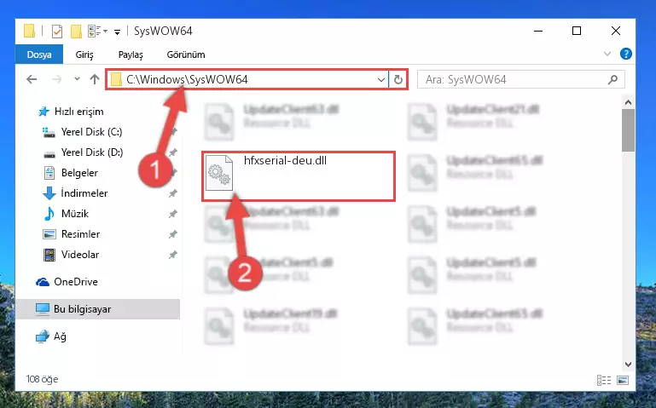Open Yerel Disk (D:) in sidebar
Image resolution: width=656 pixels, height=408 pixels.
[91, 152]
